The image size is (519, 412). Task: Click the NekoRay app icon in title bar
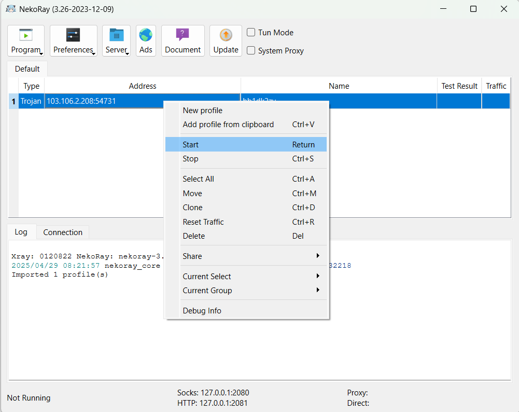[x=10, y=9]
